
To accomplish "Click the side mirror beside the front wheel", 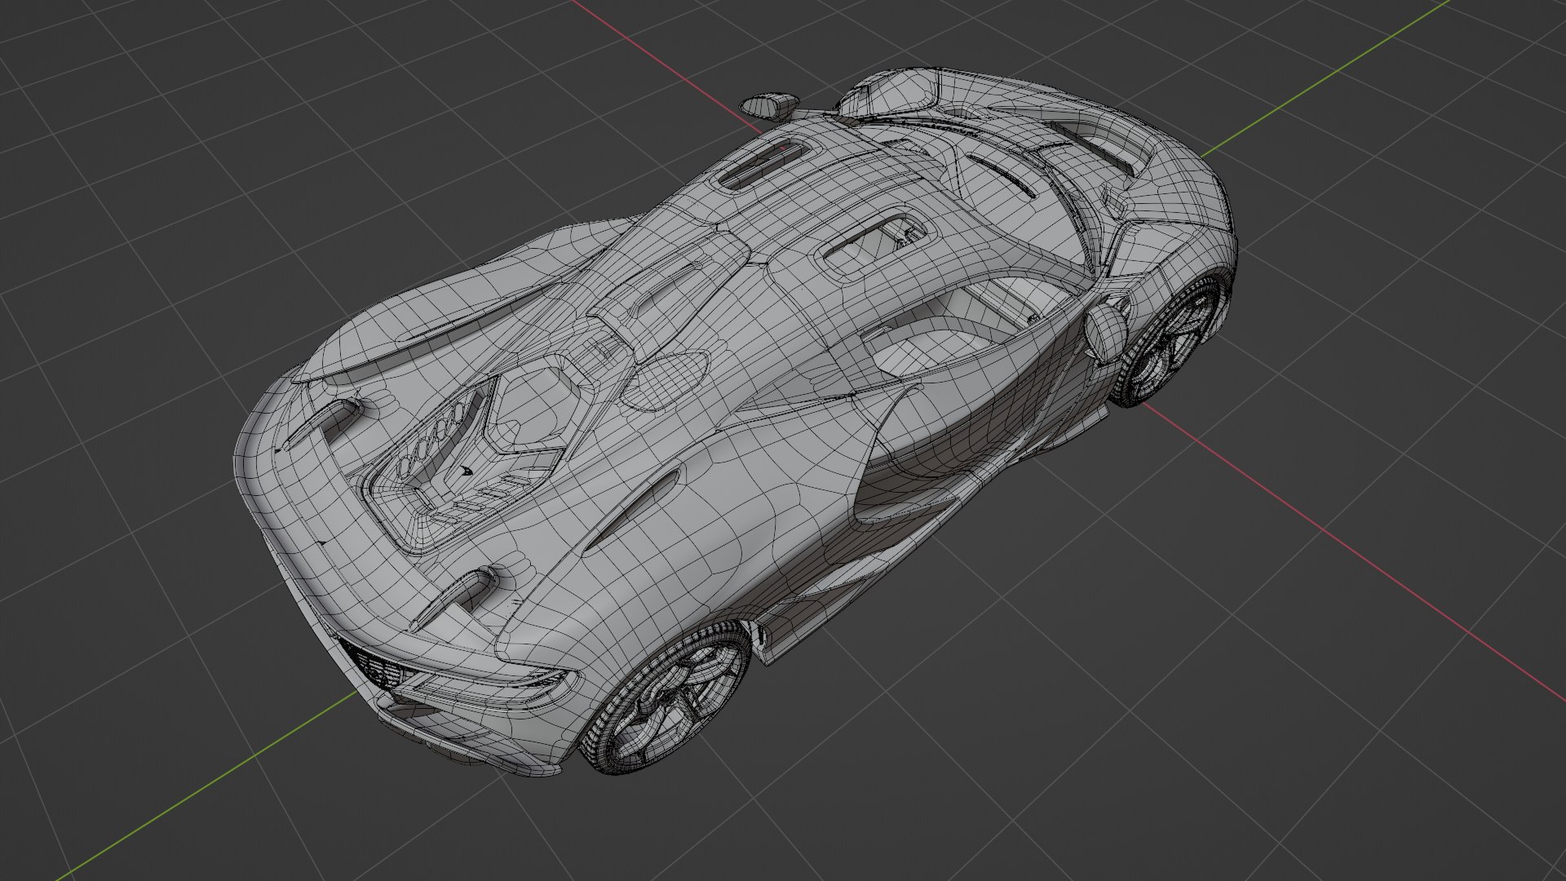I will (x=1105, y=333).
